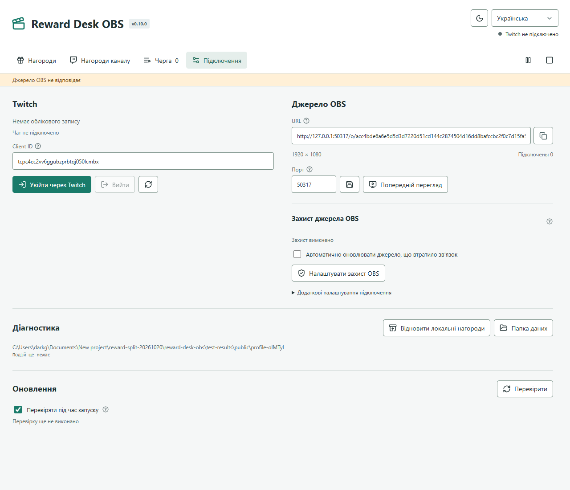Click the help icon beside Перевіряти під час запуску
The width and height of the screenshot is (570, 490).
coord(106,409)
